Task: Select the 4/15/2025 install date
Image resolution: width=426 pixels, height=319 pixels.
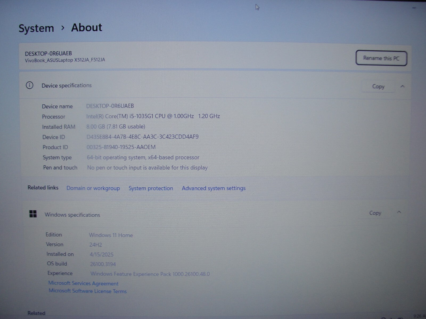Action: tap(101, 254)
